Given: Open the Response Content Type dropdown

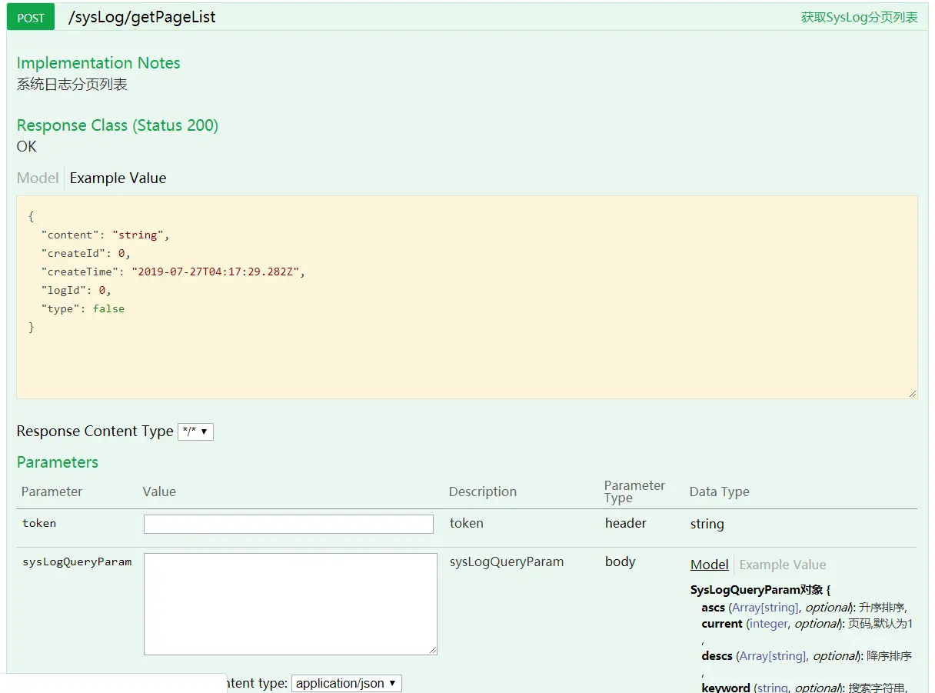Looking at the screenshot, I should [x=195, y=431].
